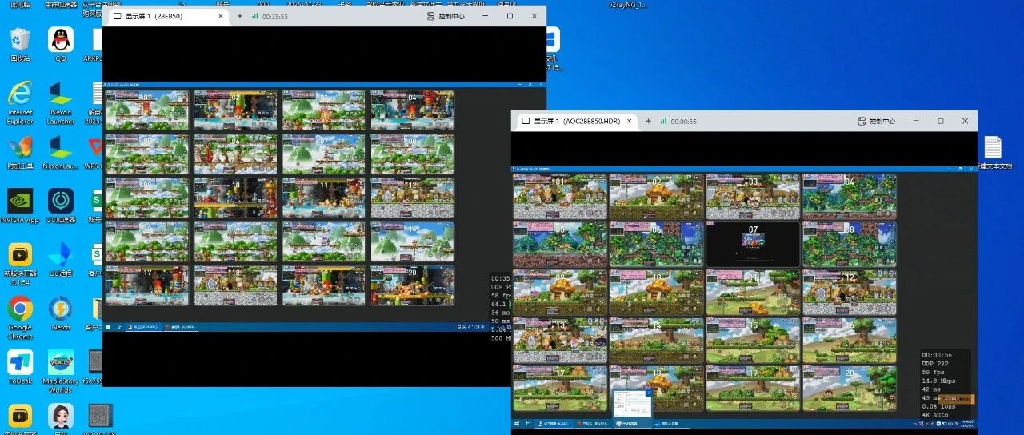
Task: Select thumbnail 10 in the 28E850 window
Action: click(236, 198)
